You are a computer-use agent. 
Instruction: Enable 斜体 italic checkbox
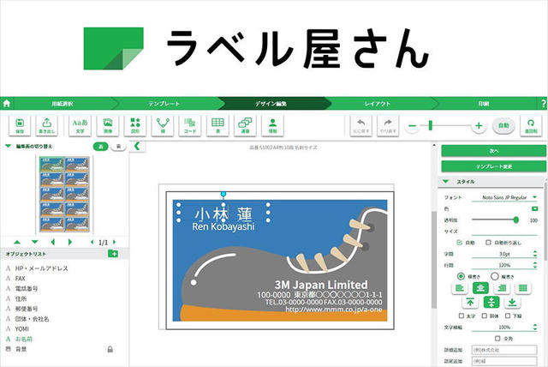tap(484, 316)
